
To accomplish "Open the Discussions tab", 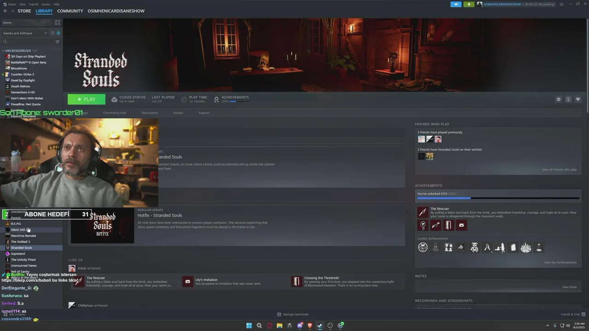I will (150, 113).
